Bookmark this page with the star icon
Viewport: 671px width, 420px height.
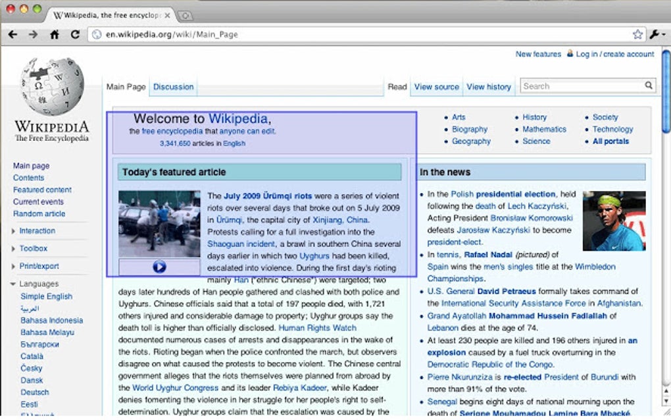click(x=637, y=34)
